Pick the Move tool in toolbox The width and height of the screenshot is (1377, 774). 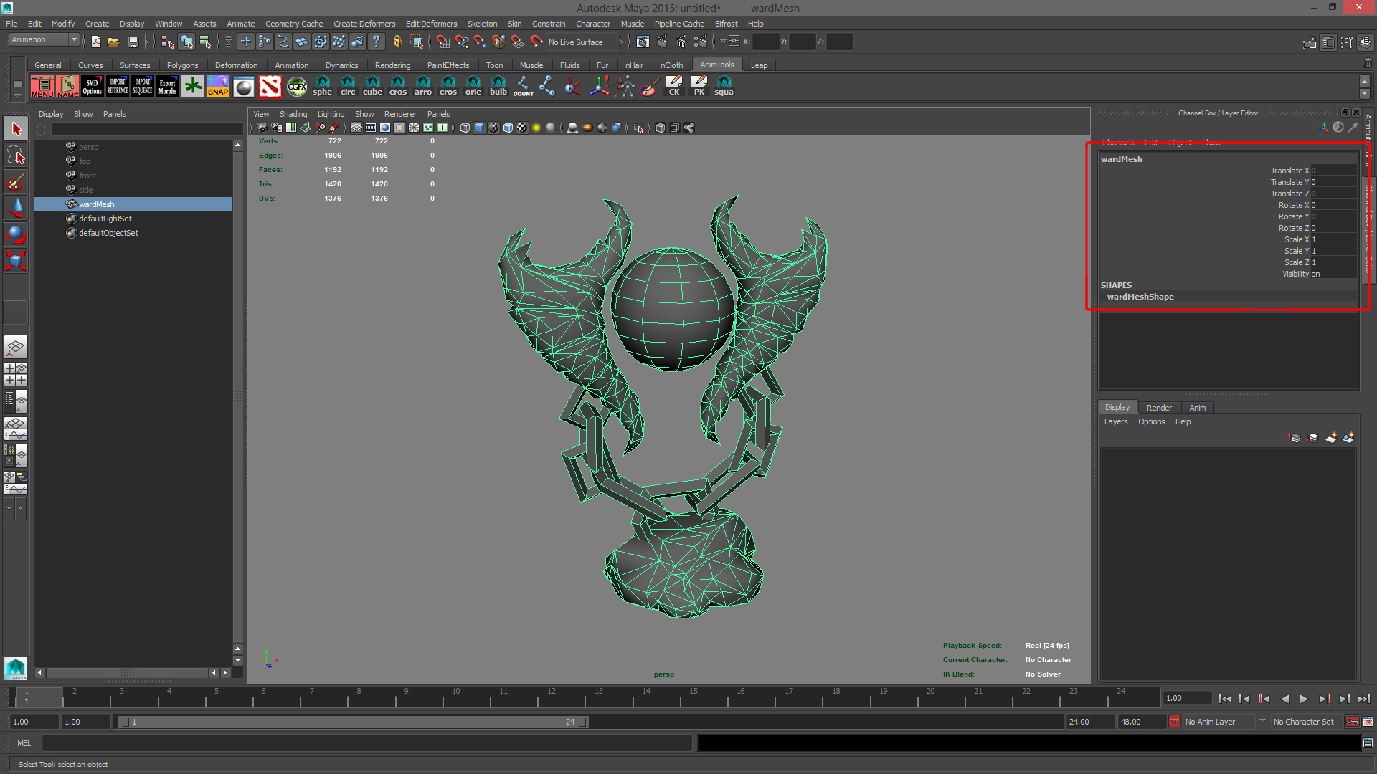point(16,208)
